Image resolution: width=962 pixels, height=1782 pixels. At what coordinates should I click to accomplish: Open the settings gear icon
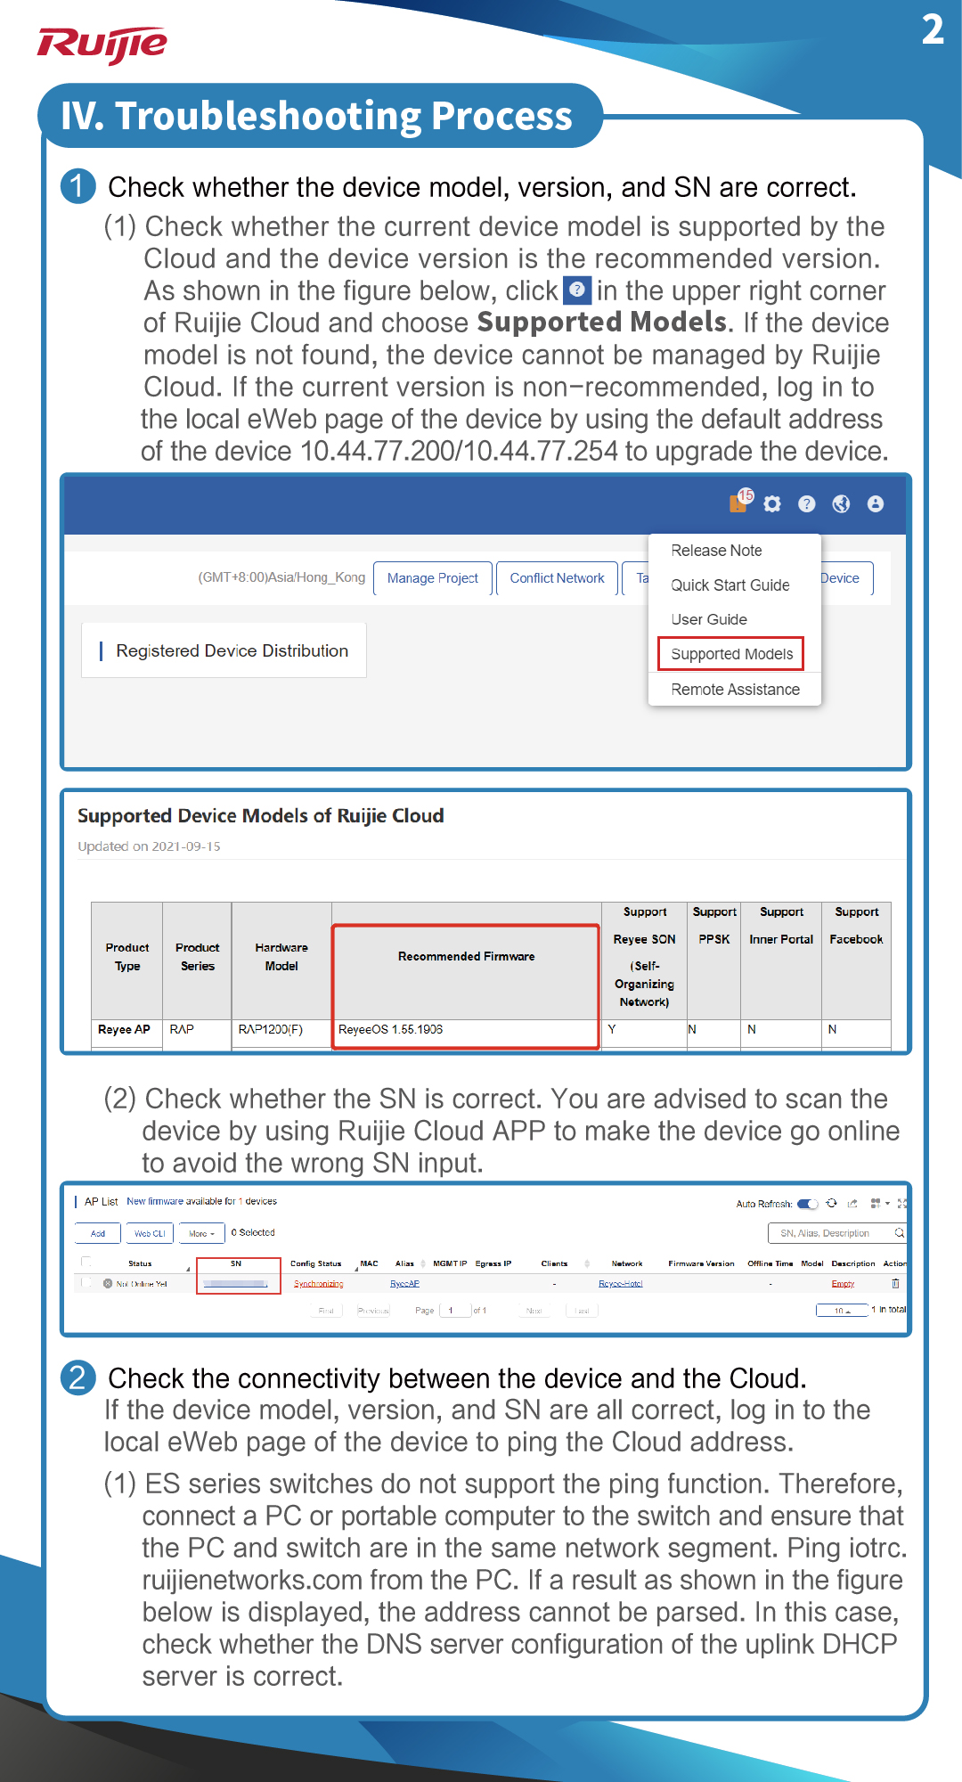[x=772, y=504]
